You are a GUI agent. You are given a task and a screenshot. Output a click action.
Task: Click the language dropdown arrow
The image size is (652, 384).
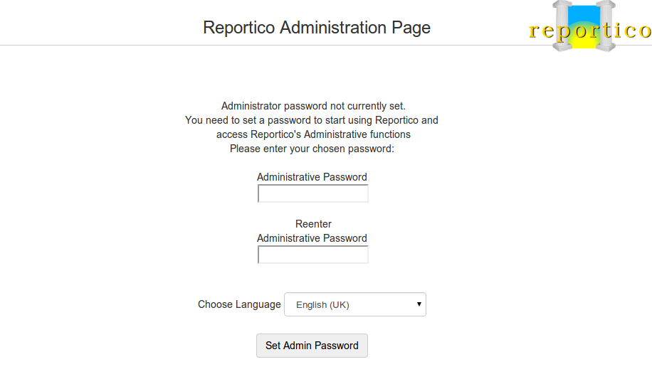pyautogui.click(x=419, y=304)
